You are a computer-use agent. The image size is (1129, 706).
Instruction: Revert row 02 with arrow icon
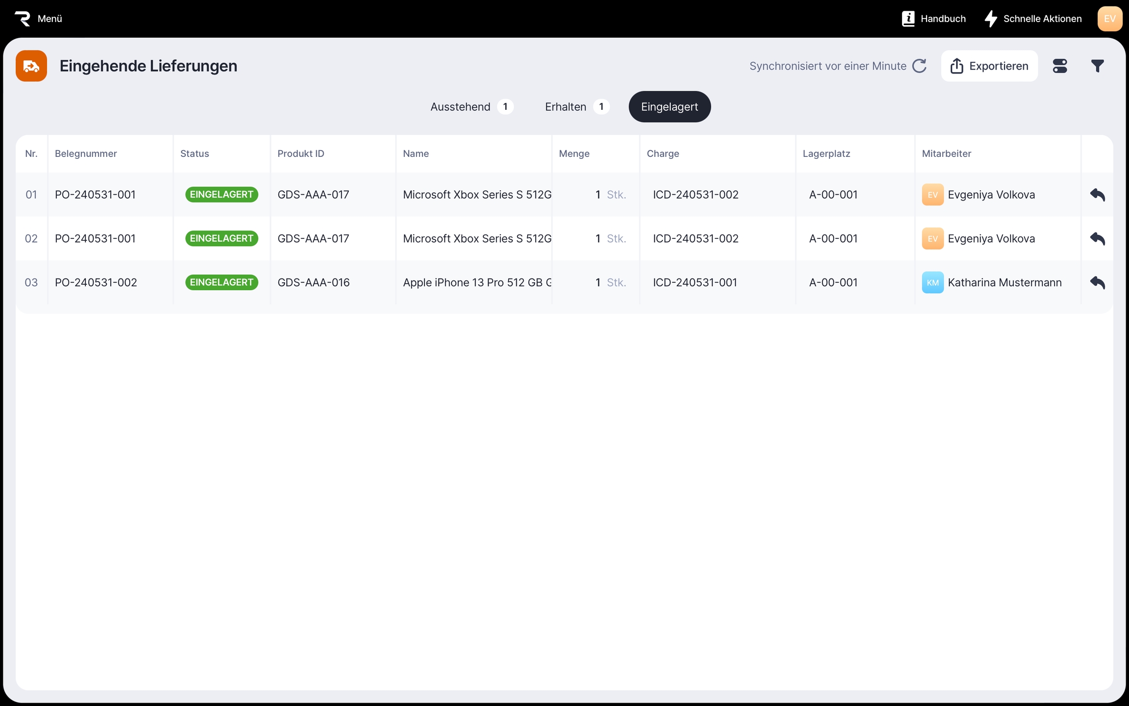point(1098,239)
